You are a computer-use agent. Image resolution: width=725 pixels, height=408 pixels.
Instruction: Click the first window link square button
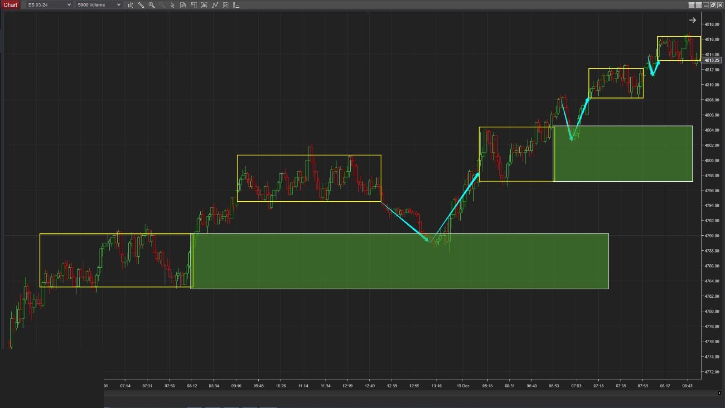point(691,5)
